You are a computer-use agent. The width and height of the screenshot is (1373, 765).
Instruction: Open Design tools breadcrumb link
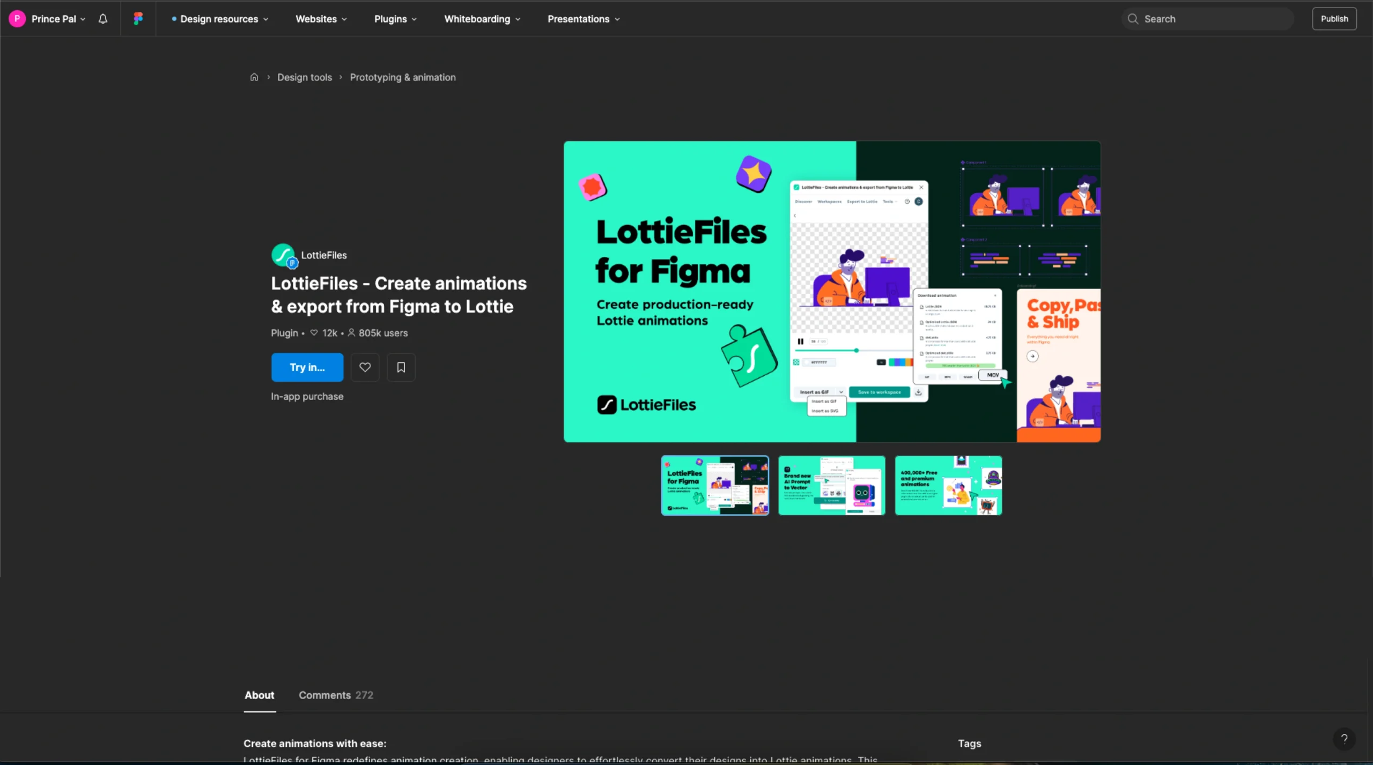click(x=305, y=77)
